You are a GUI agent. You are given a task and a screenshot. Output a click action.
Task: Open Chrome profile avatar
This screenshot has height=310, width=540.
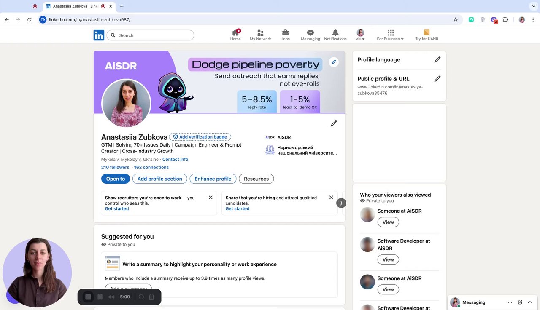[x=522, y=19]
